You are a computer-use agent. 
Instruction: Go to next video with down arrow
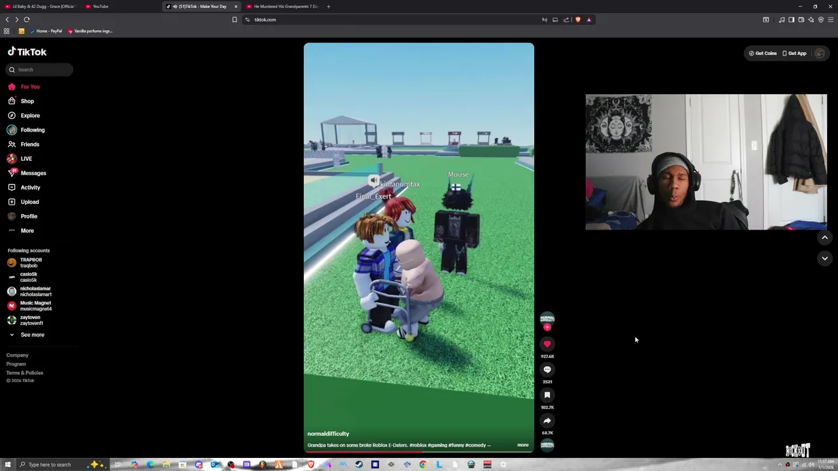pos(824,258)
